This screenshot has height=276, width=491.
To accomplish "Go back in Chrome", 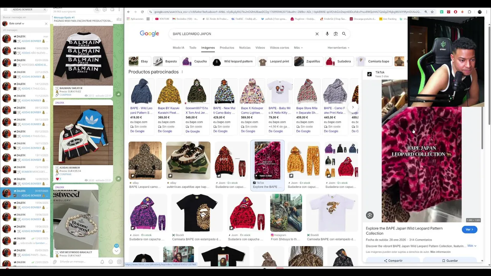I will pos(129,12).
